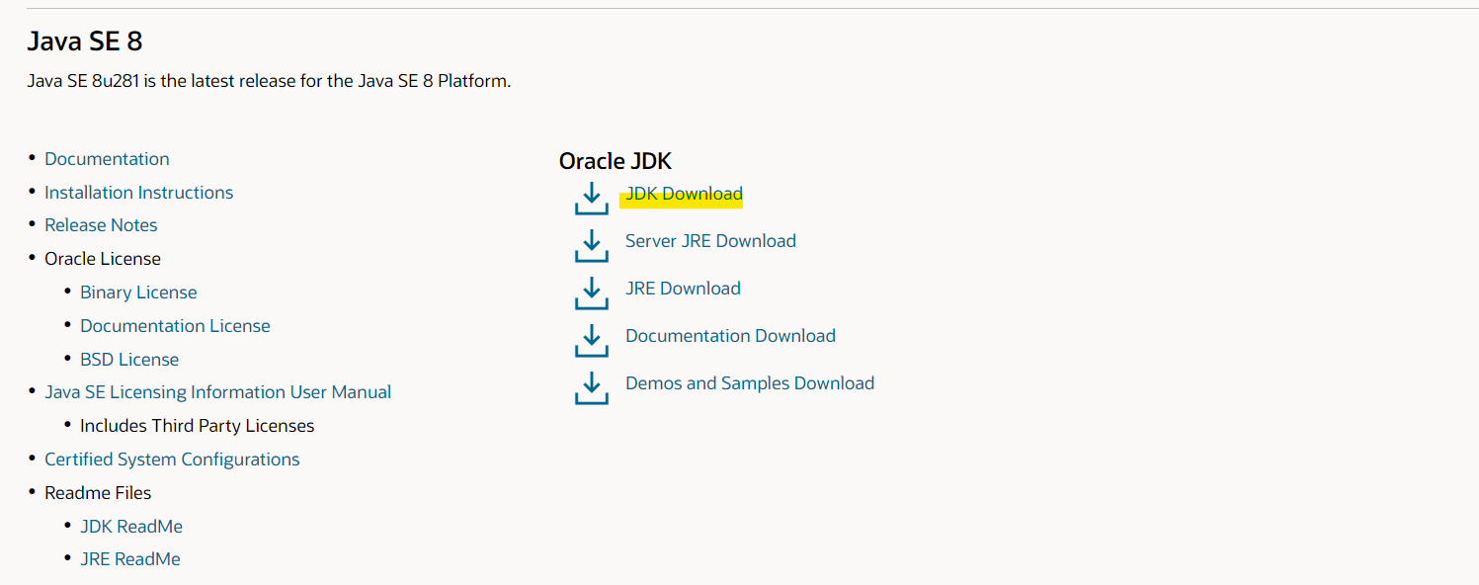Viewport: 1479px width, 585px height.
Task: Click the Includes Third Party Licenses text
Action: coord(198,426)
